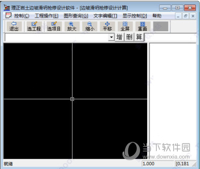Click the 全屏 full screen icon
Image resolution: width=200 pixels, height=169 pixels.
click(125, 26)
